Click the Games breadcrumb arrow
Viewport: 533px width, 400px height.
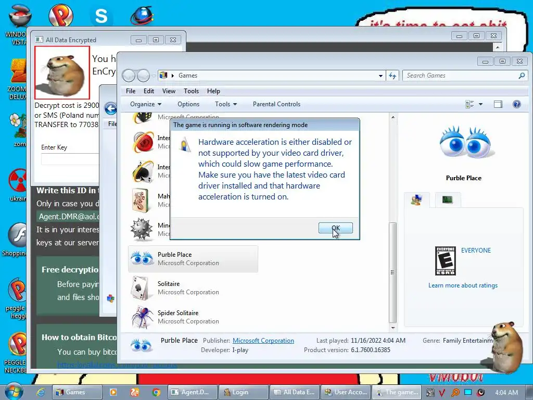(x=173, y=76)
